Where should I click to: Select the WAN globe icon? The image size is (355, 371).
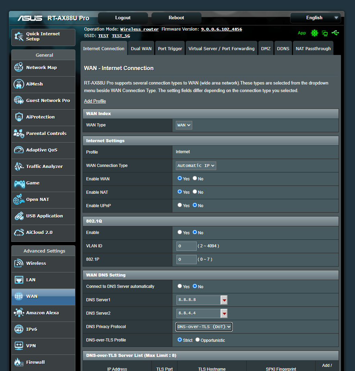tap(19, 296)
